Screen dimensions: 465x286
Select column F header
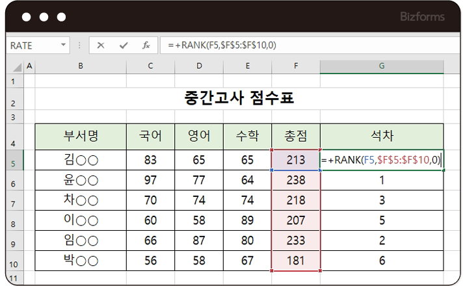tap(296, 66)
